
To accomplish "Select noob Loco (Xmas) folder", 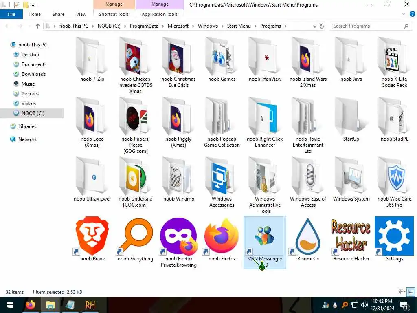I will click(x=92, y=122).
